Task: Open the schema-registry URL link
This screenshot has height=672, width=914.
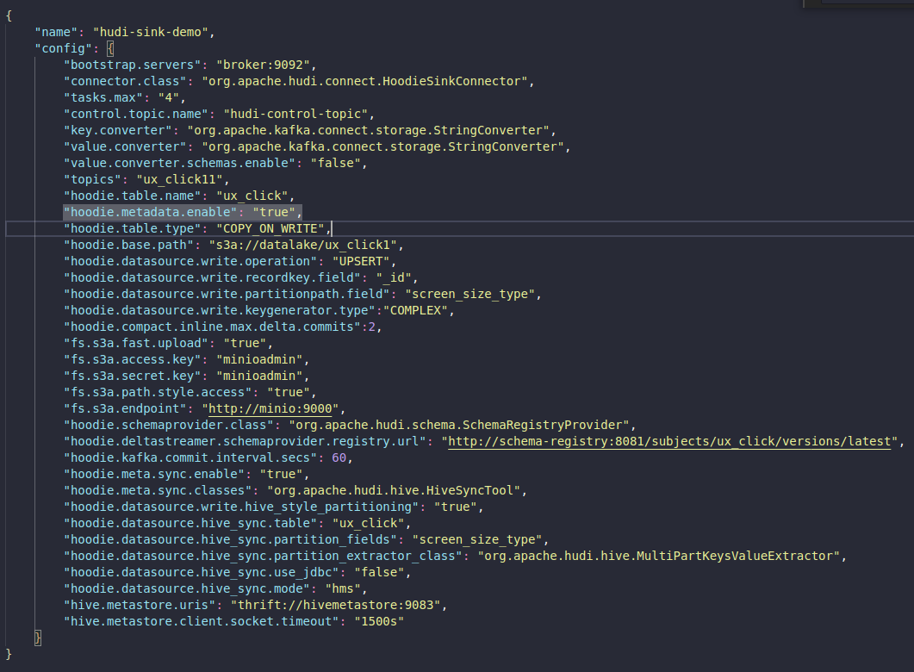Action: click(669, 441)
